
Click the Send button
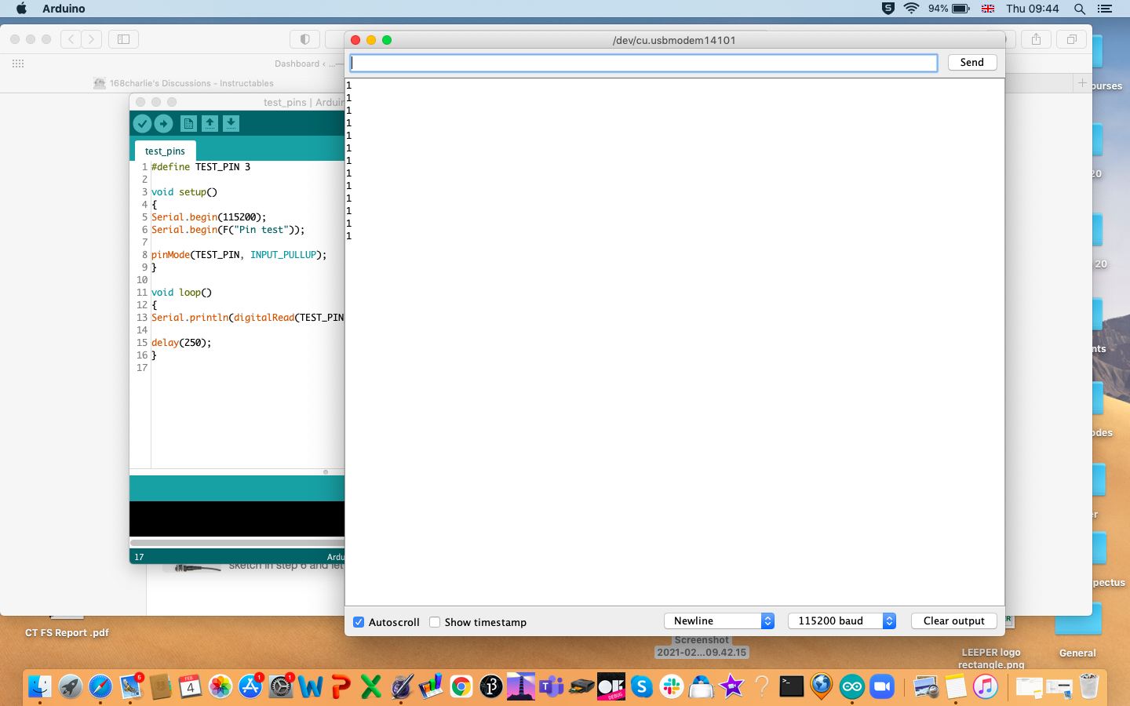[971, 62]
